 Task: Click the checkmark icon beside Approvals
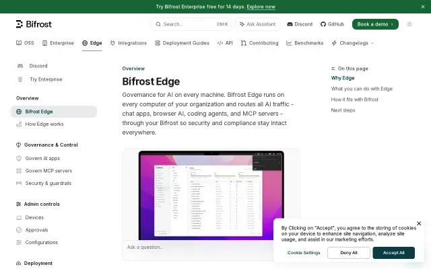tap(19, 230)
